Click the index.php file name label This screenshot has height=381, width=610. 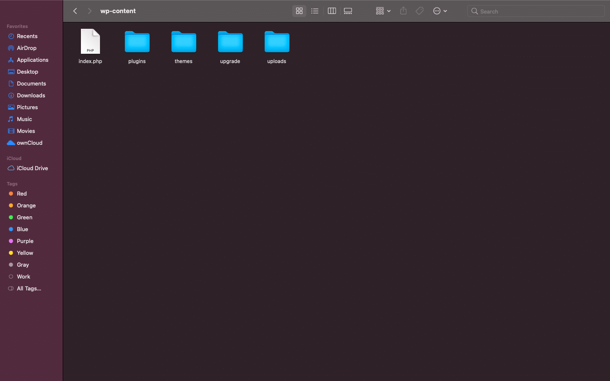tap(90, 61)
